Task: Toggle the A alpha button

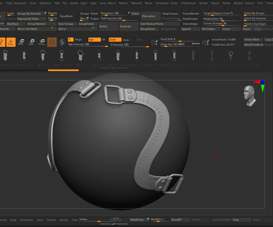Action: pyautogui.click(x=71, y=39)
